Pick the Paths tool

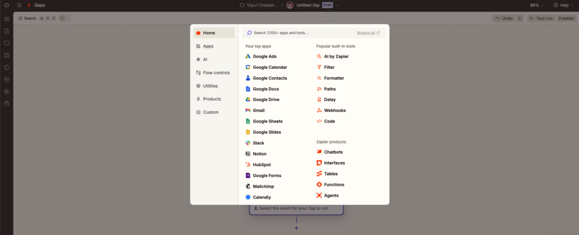(x=326, y=89)
